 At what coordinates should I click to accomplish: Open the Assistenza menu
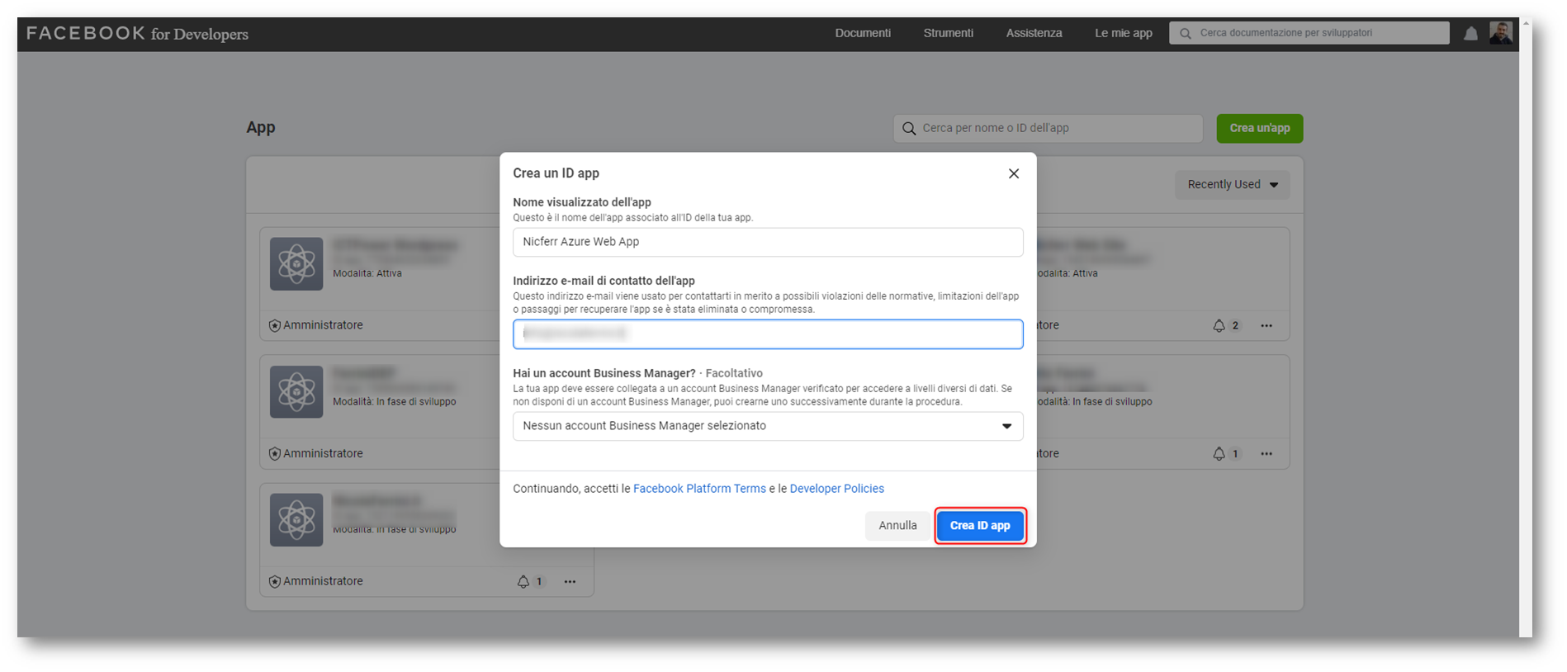(1034, 33)
